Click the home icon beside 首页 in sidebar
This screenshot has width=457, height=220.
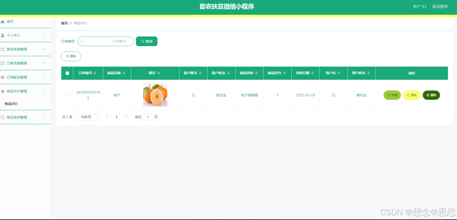pos(3,22)
